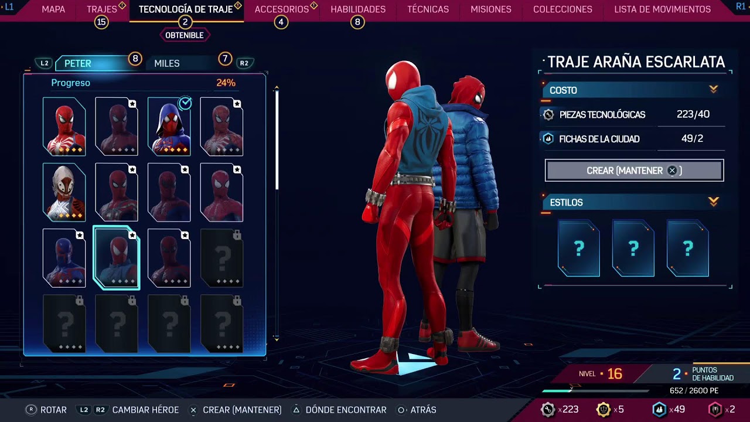Image resolution: width=750 pixels, height=422 pixels.
Task: Switch to the TRAJES tab
Action: click(102, 9)
